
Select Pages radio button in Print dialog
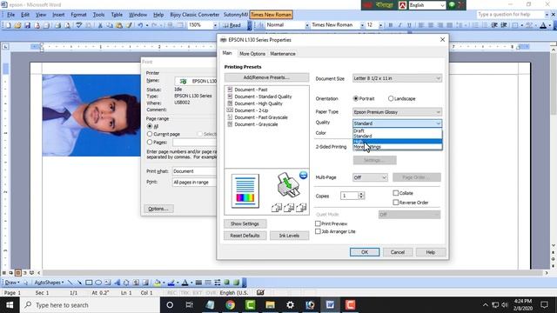[150, 142]
